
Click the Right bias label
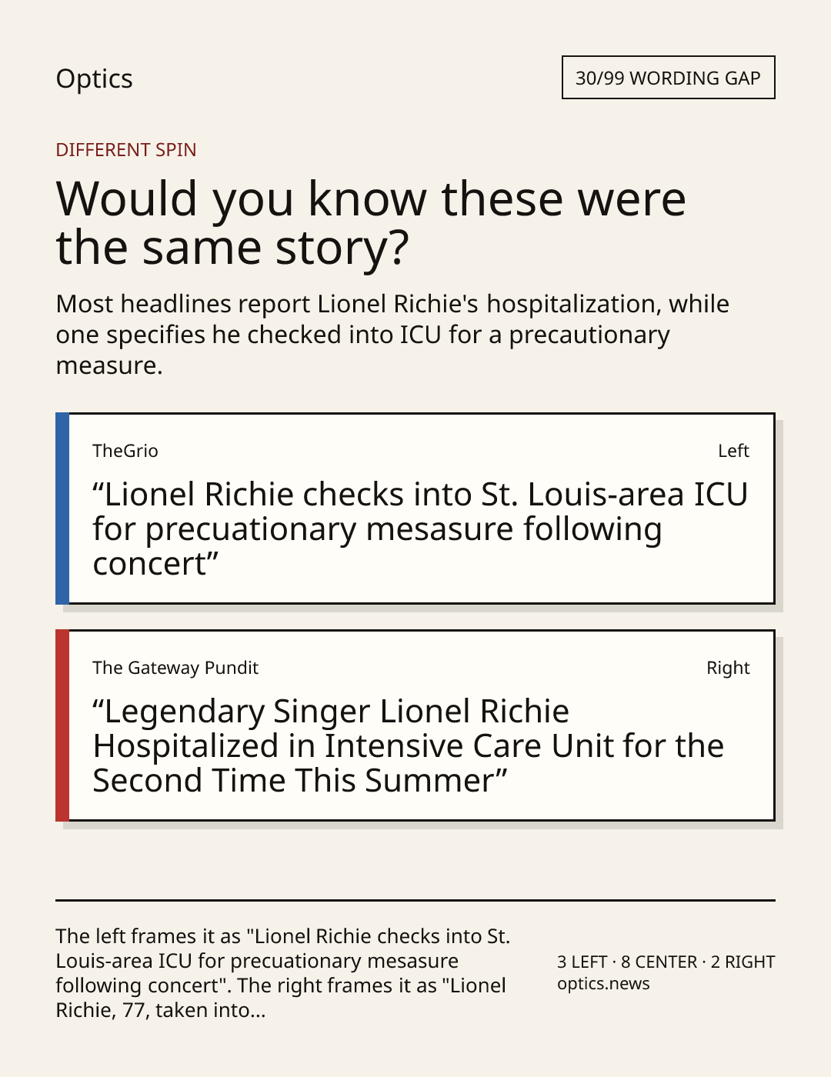click(728, 668)
